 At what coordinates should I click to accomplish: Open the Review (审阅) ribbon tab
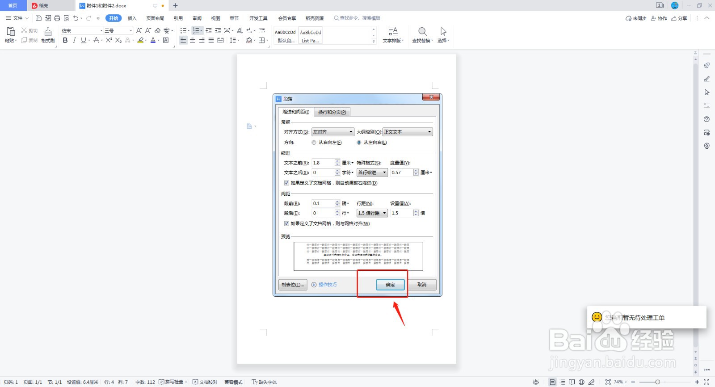pyautogui.click(x=197, y=18)
